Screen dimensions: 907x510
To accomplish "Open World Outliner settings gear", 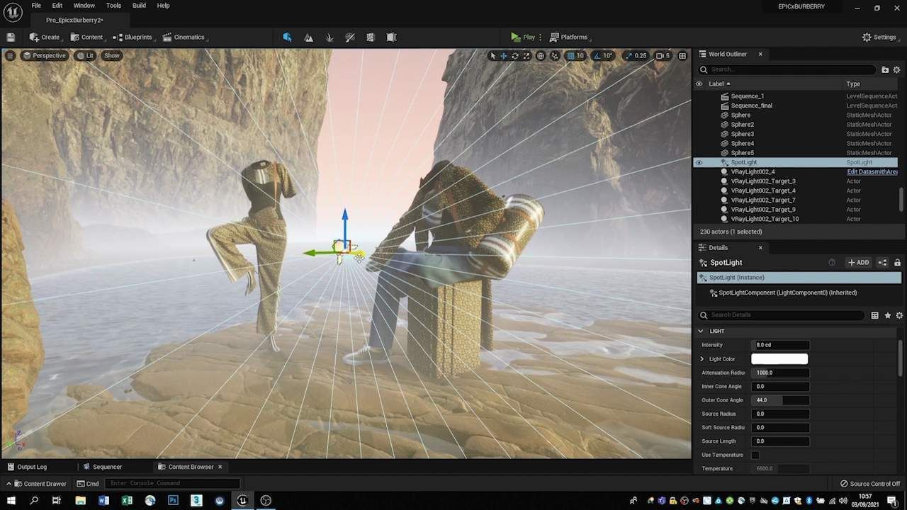I will click(x=896, y=69).
